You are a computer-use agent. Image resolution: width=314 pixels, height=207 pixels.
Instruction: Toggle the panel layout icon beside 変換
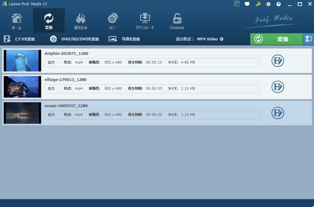(309, 39)
